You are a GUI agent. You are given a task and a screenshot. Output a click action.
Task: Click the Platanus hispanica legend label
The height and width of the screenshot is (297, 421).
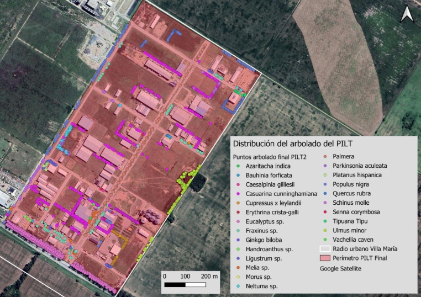[x=362, y=175]
